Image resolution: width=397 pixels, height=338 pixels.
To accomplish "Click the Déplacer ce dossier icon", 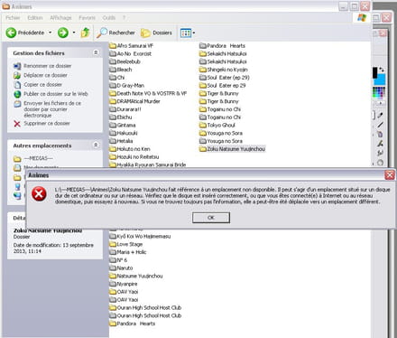I will click(17, 75).
